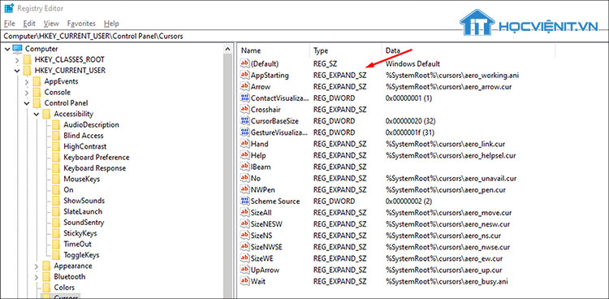Click the GestureVisualization DWORD icon
The width and height of the screenshot is (609, 299).
(244, 132)
